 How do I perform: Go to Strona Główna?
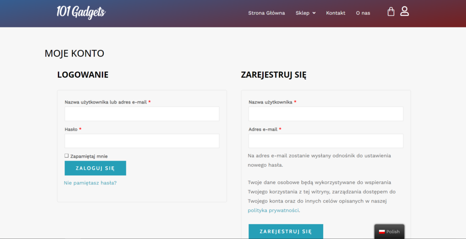tap(266, 13)
